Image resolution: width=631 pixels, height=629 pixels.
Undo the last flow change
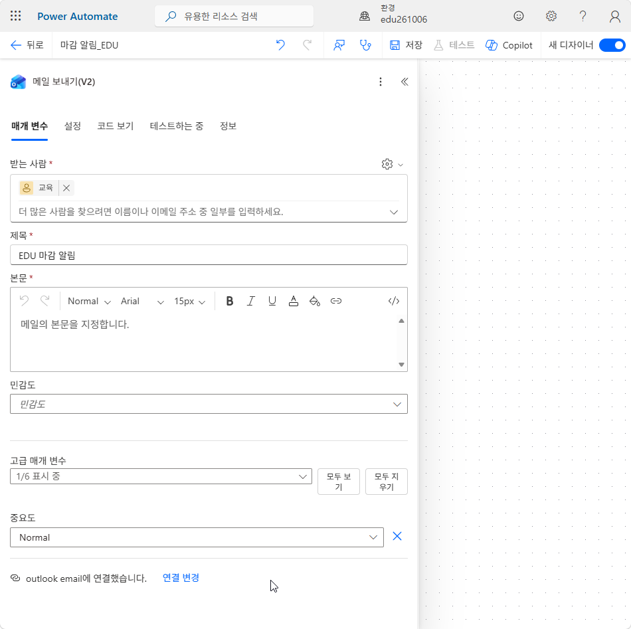(280, 45)
